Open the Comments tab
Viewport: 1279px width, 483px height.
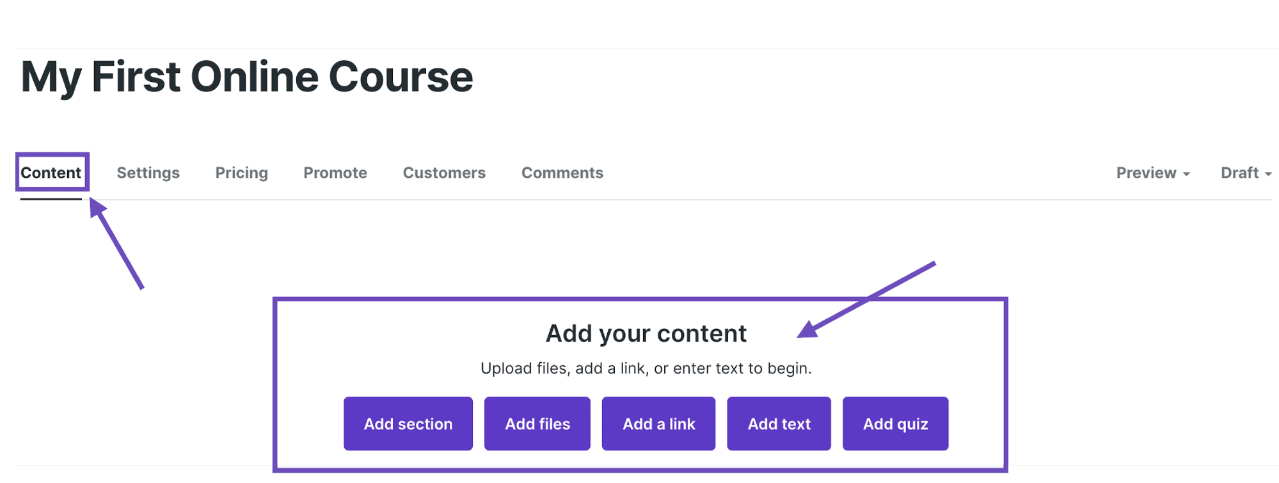pos(562,172)
